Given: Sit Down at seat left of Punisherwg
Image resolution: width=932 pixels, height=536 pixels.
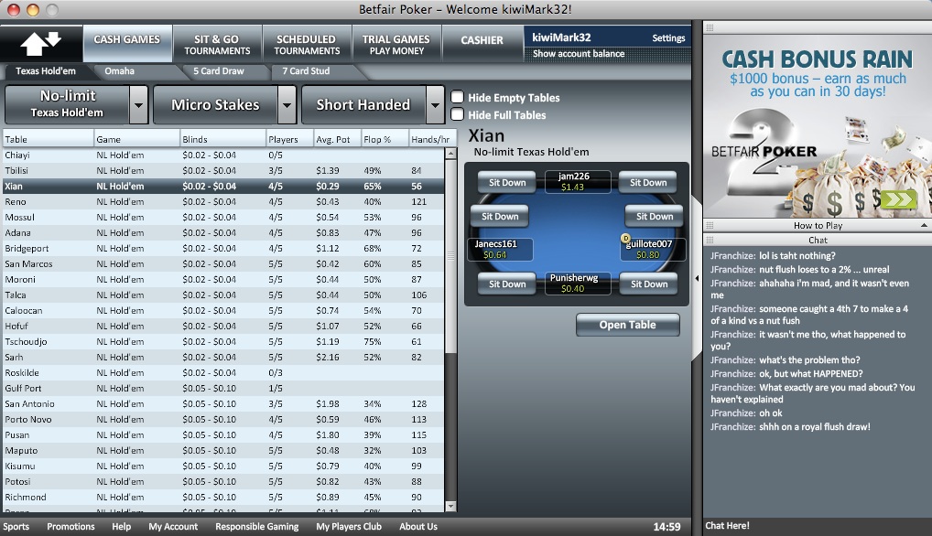Looking at the screenshot, I should click(507, 284).
